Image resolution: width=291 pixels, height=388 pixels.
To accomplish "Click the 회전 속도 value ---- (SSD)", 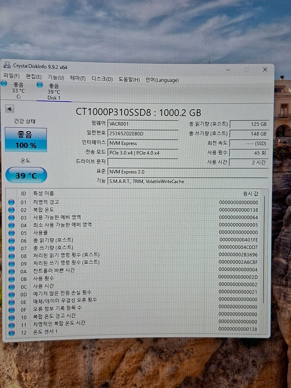I will [249, 143].
